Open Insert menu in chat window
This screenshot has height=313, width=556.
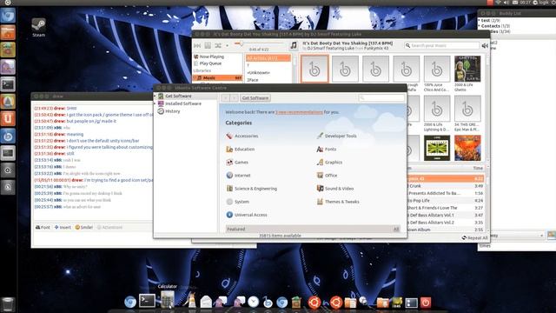point(63,227)
